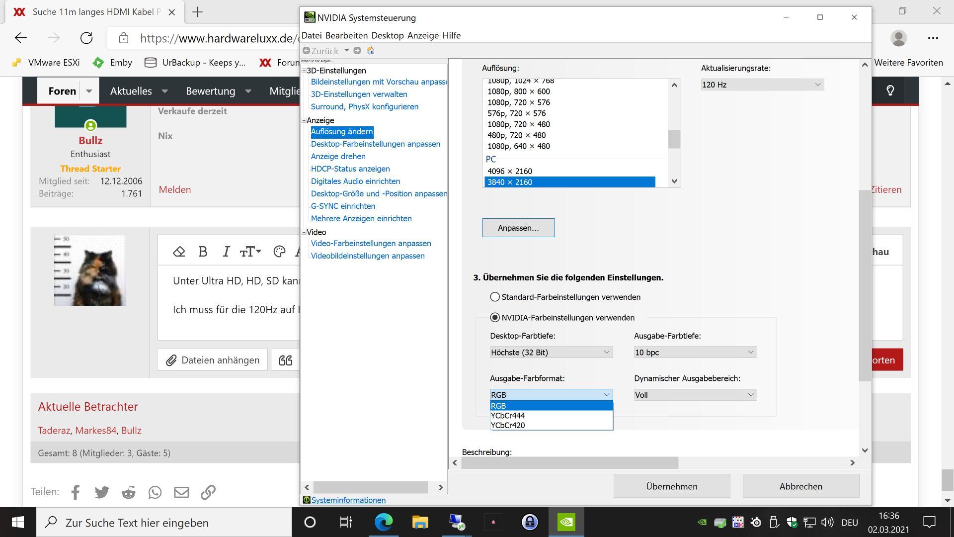Open Desktop-Farbeinstellungen anpassen
Image resolution: width=954 pixels, height=537 pixels.
[375, 144]
